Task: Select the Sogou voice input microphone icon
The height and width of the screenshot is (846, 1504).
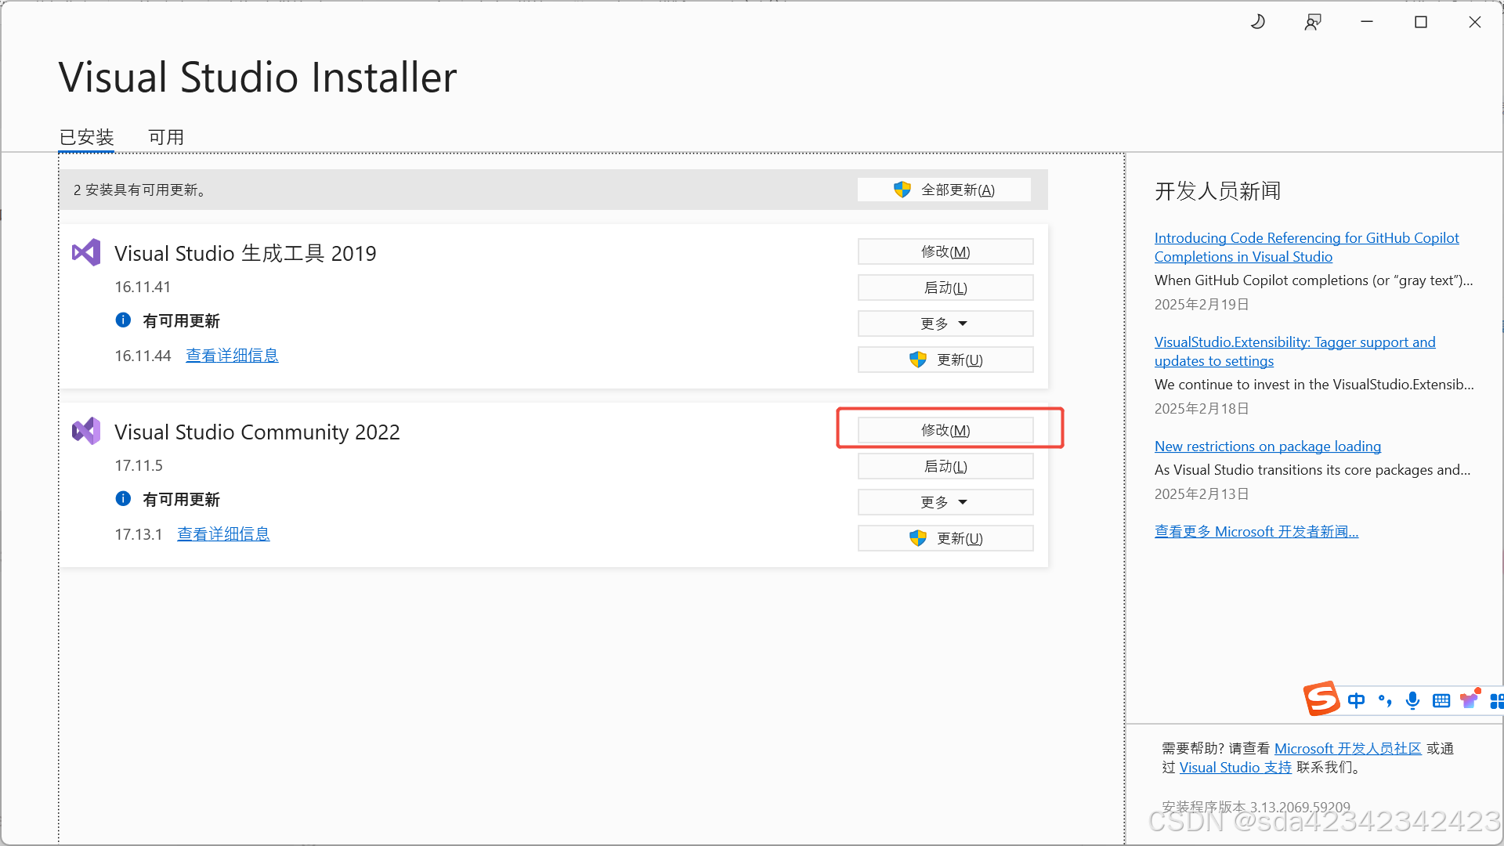Action: 1412,700
